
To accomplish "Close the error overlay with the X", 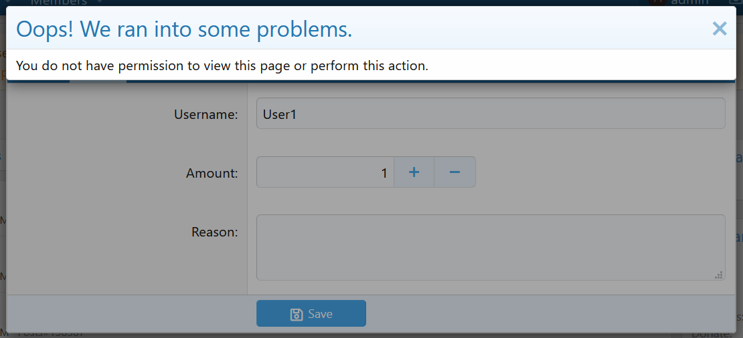I will (x=720, y=29).
